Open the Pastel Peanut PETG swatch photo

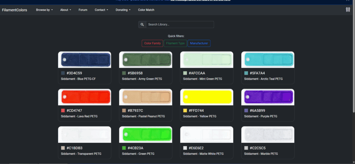(x=146, y=97)
